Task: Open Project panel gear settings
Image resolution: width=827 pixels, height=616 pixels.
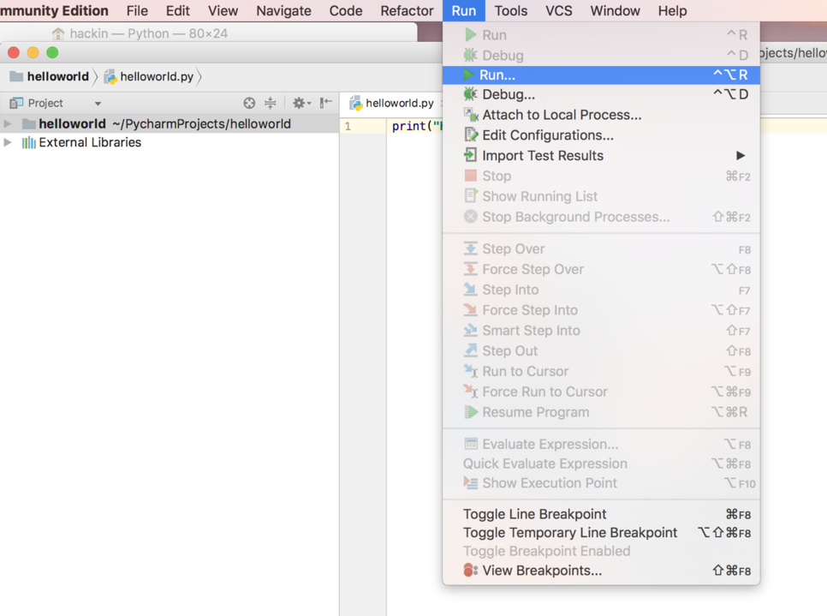Action: [301, 103]
